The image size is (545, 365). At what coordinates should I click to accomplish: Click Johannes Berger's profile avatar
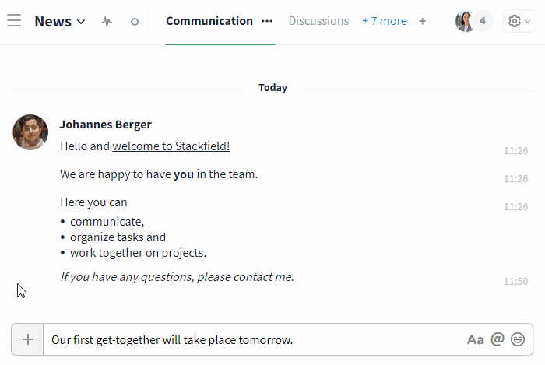coord(30,132)
